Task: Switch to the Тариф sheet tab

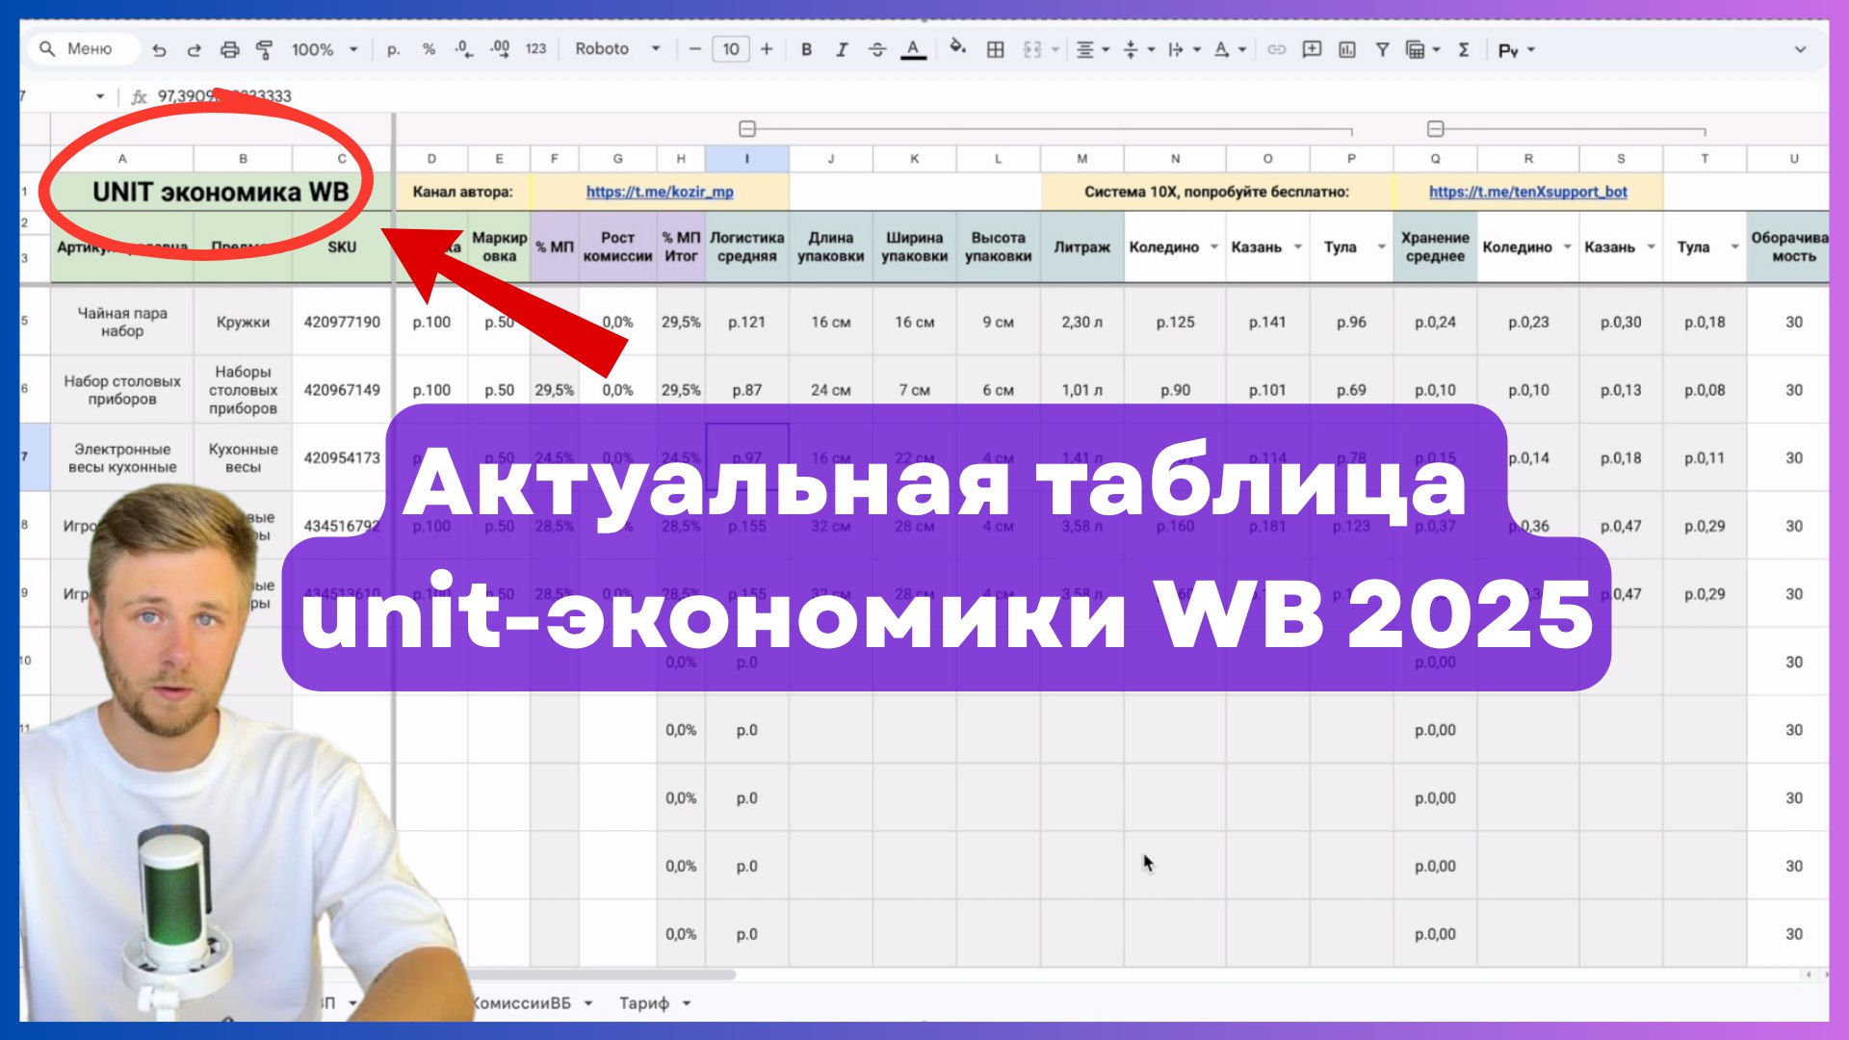Action: coord(643,1003)
